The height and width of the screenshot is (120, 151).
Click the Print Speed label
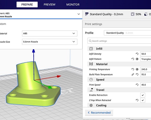click(x=95, y=85)
